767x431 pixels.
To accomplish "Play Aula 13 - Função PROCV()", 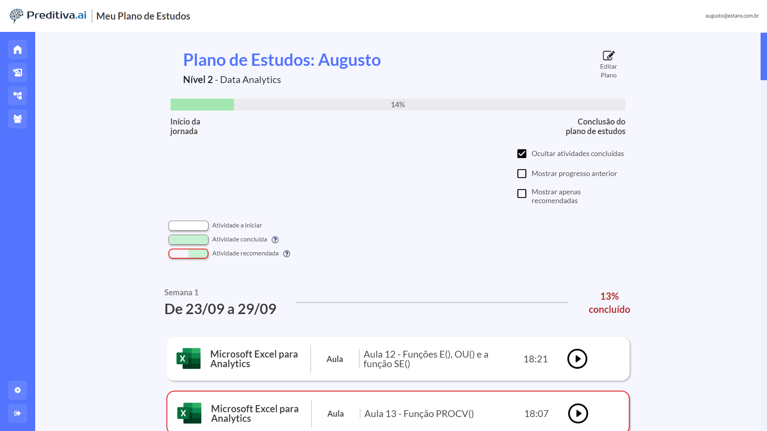I will [578, 413].
